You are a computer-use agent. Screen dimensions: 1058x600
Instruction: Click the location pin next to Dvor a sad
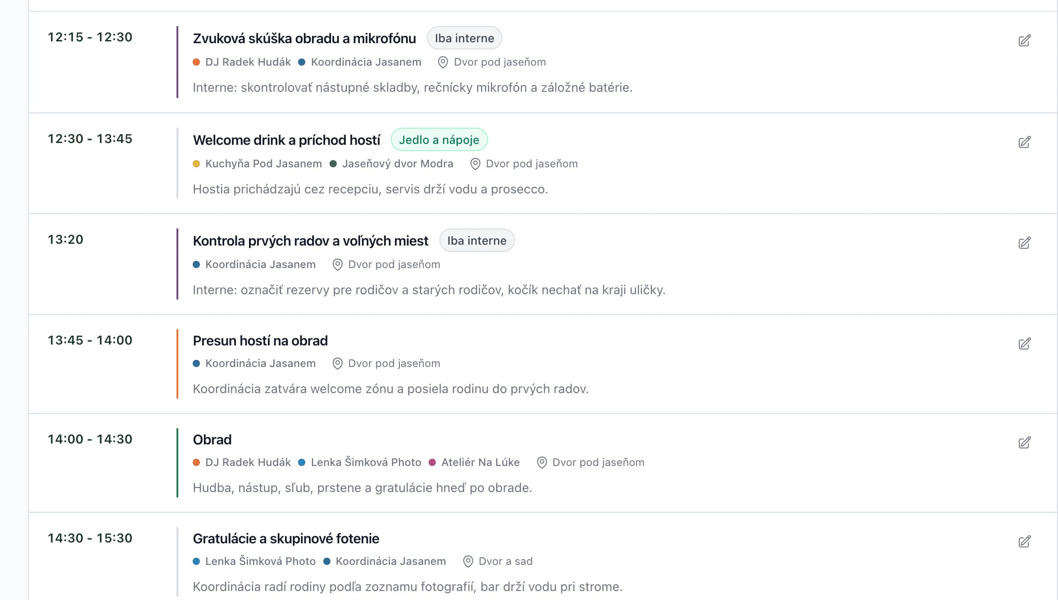pos(468,562)
